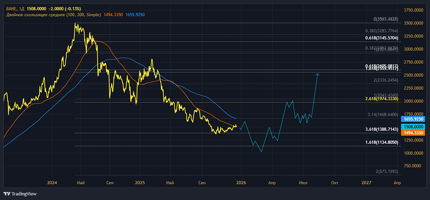Viewport: 430px width, 200px height.
Task: Click the 3250.0000 price-axis label
Action: click(x=413, y=36)
